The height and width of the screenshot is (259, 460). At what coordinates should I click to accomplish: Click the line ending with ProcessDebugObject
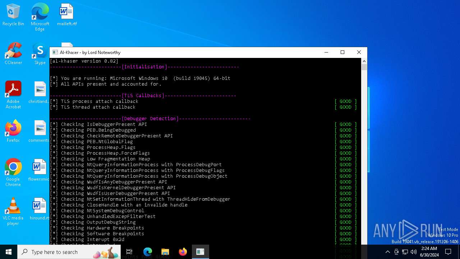click(139, 176)
